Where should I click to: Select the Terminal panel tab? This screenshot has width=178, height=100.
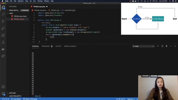click(35, 46)
